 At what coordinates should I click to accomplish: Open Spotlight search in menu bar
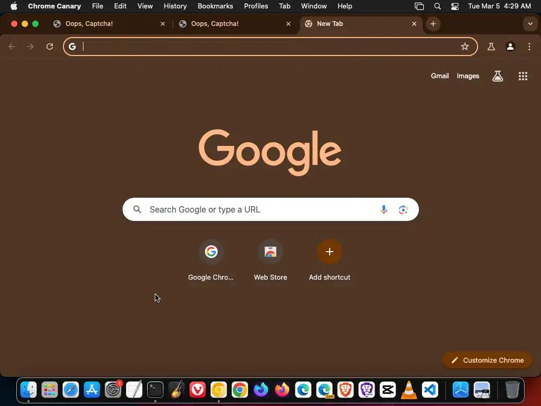point(437,6)
